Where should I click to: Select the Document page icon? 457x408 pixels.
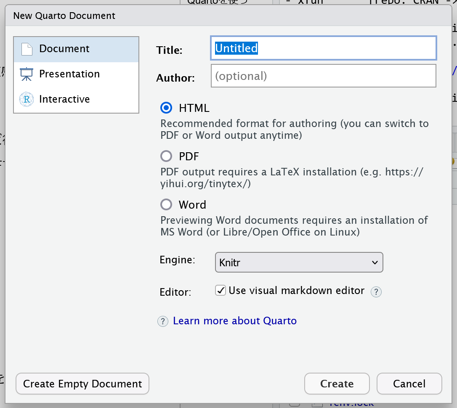point(27,49)
